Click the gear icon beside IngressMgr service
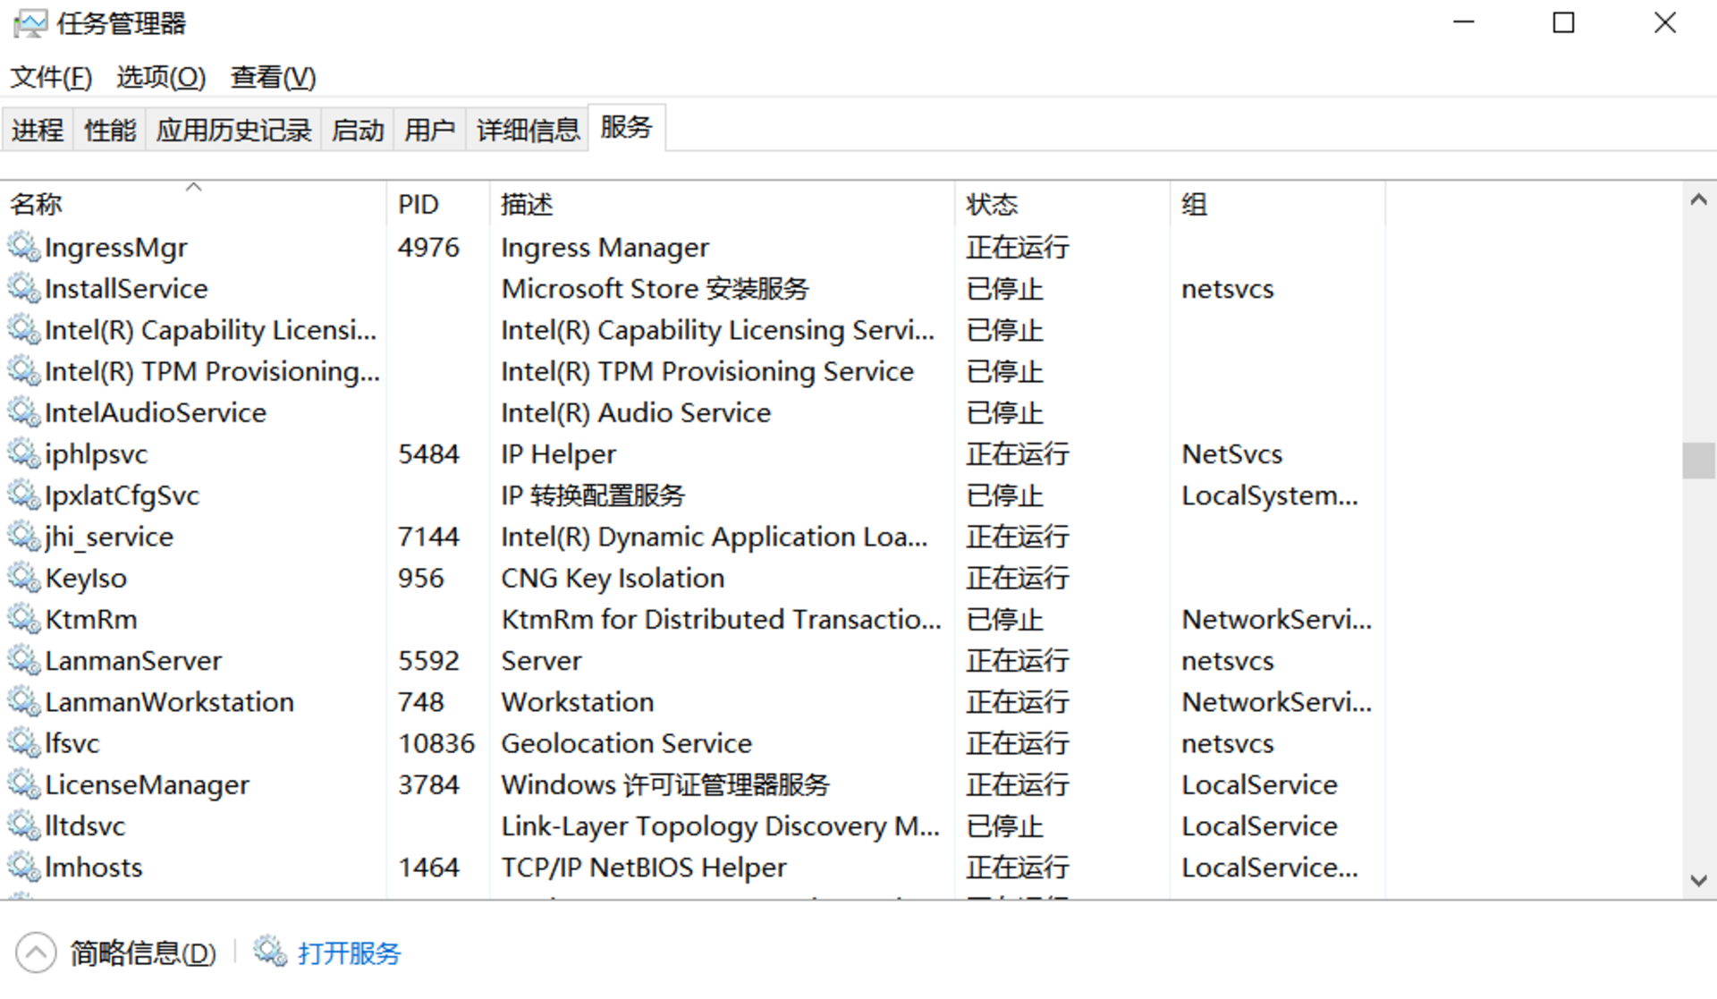1717x999 pixels. coord(23,247)
